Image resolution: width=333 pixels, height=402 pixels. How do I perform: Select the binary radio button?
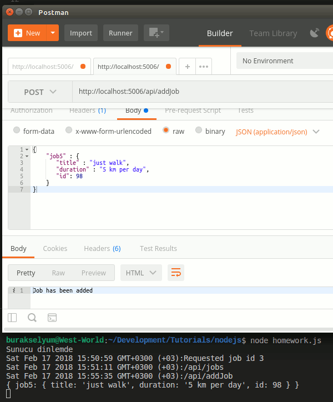[199, 130]
